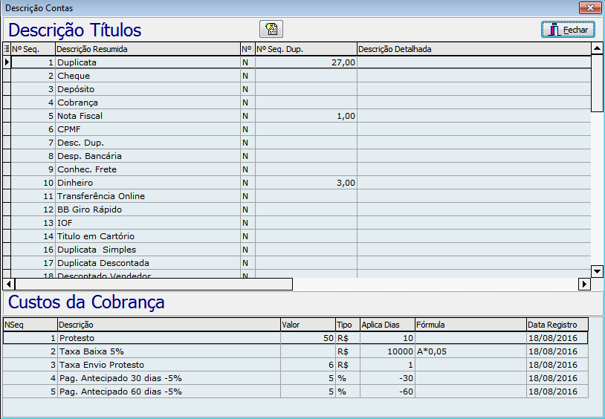This screenshot has height=419, width=605.
Task: Select the Cobrança row
Action: pos(301,103)
